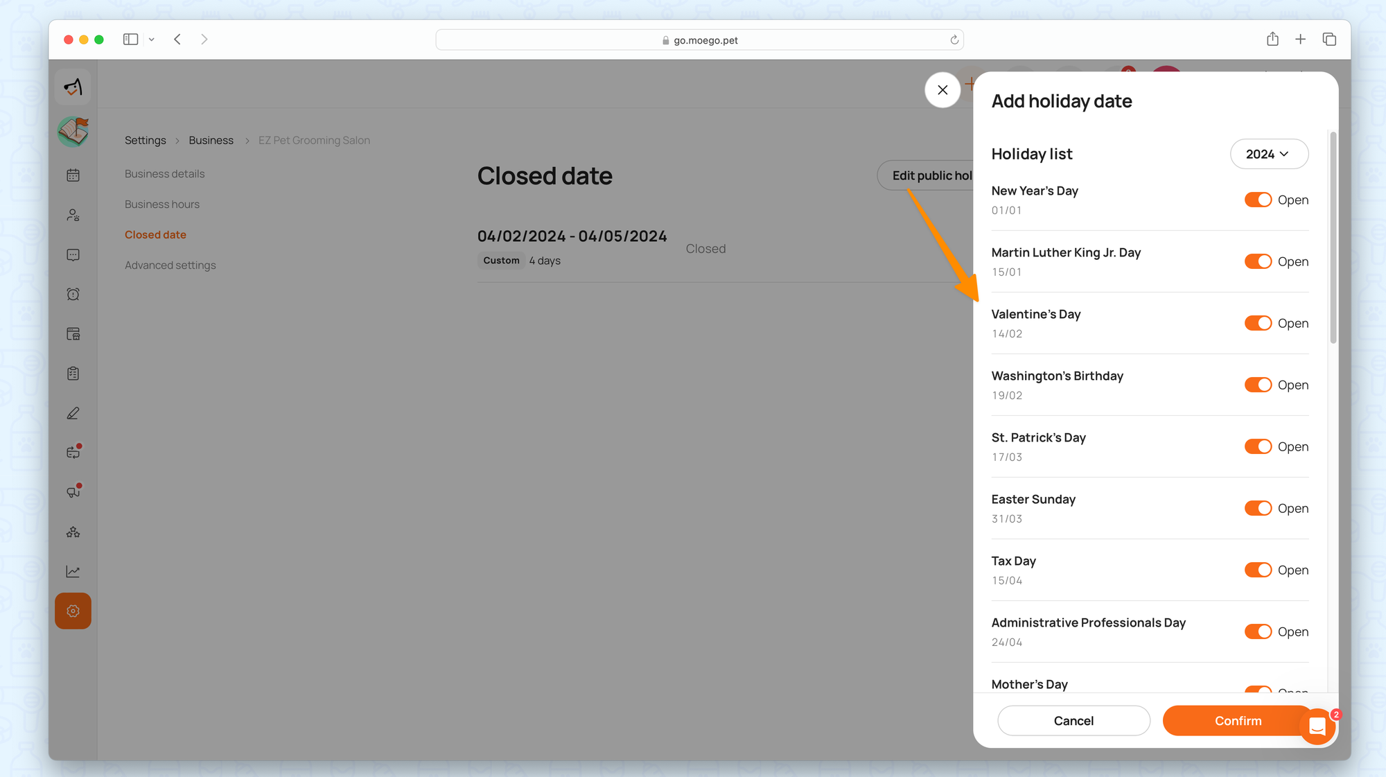Open the 2024 year dropdown

pyautogui.click(x=1268, y=154)
